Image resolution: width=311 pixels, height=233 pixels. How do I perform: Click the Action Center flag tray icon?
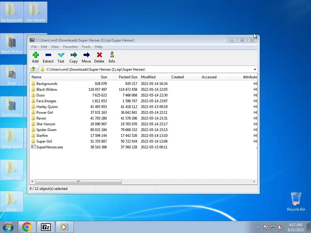[x=265, y=227]
